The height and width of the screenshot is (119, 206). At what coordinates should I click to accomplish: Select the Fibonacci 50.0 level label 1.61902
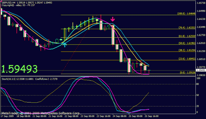pyautogui.click(x=187, y=43)
